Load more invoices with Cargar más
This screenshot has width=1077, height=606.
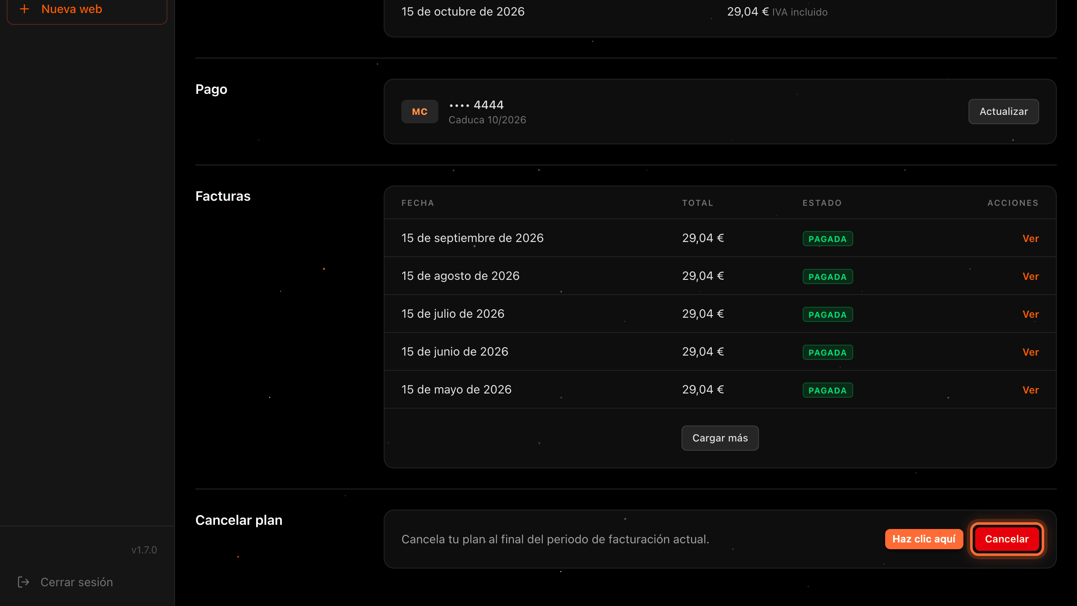tap(720, 438)
